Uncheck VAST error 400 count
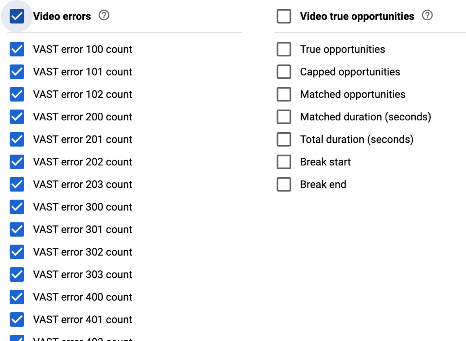This screenshot has height=341, width=466. (17, 297)
